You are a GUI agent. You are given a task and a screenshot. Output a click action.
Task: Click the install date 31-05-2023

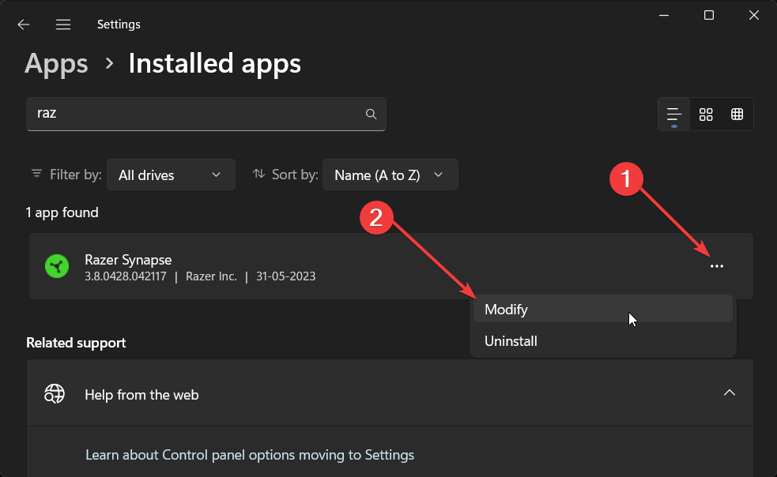tap(286, 276)
